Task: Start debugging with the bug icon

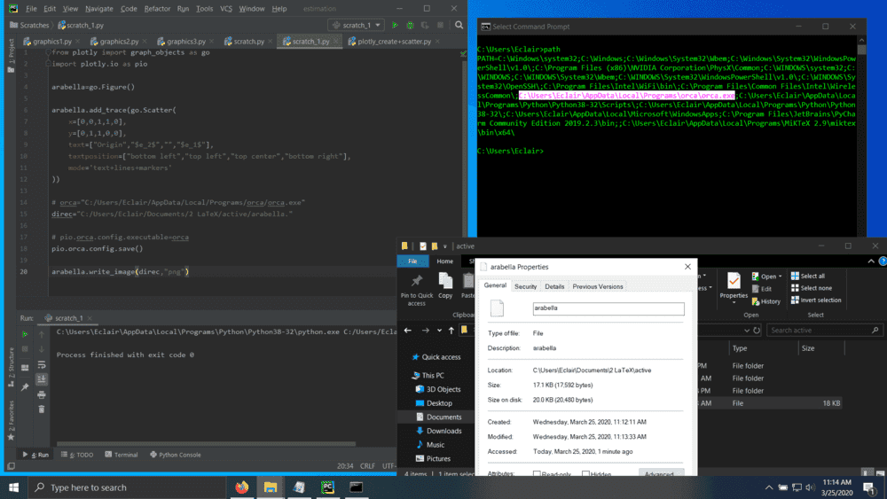Action: pyautogui.click(x=408, y=26)
